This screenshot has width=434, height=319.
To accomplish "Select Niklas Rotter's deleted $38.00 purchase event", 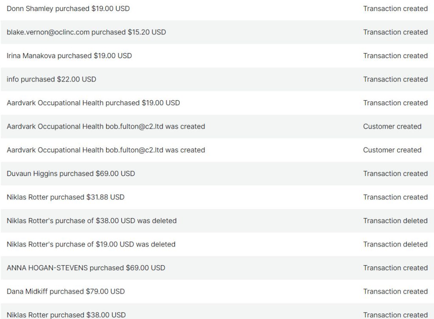I will [x=92, y=221].
